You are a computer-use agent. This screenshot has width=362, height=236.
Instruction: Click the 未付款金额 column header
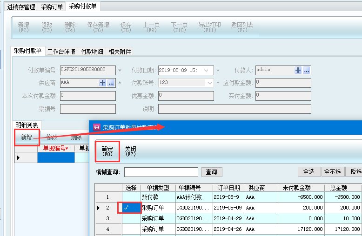[296, 188]
